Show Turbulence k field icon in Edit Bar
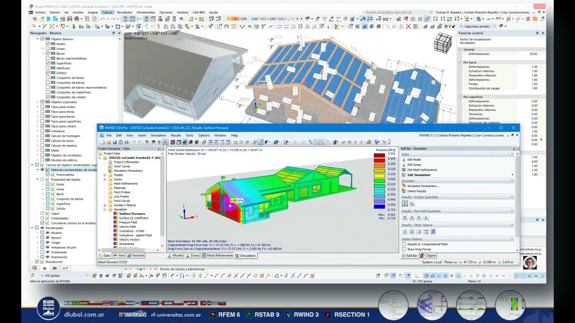 coord(419,218)
